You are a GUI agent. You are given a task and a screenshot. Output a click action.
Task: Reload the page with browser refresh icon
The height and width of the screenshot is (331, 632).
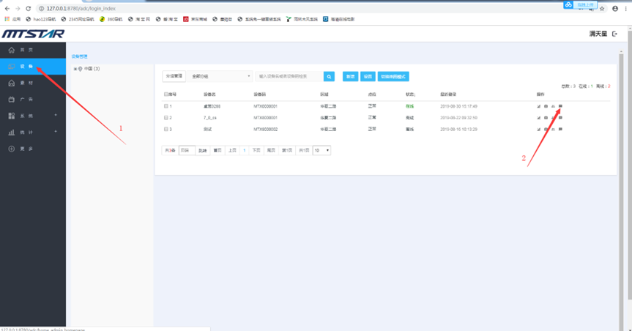tap(29, 9)
